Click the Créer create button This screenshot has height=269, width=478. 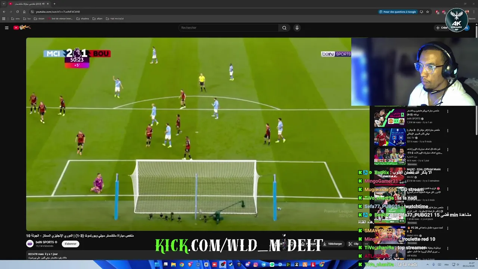tap(442, 28)
